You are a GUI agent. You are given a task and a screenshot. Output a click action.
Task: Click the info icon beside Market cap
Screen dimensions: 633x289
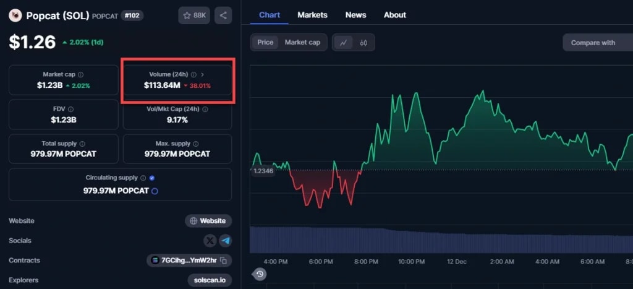pyautogui.click(x=81, y=74)
